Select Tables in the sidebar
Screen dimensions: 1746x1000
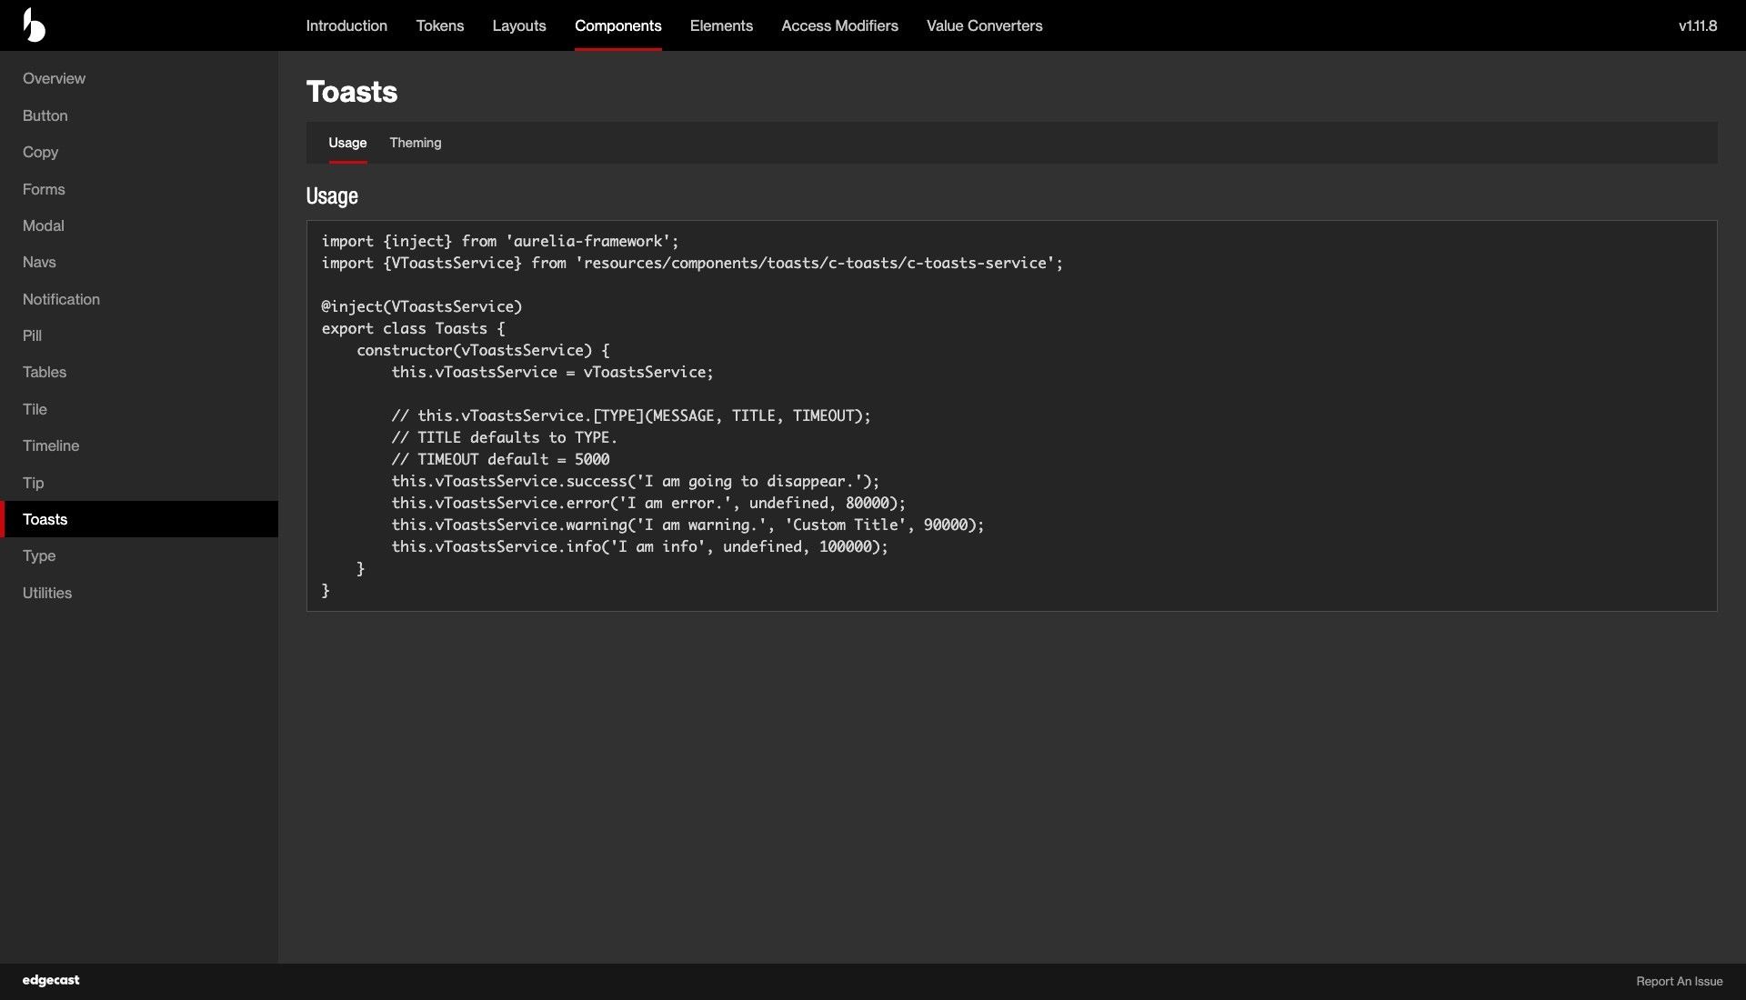pyautogui.click(x=139, y=372)
